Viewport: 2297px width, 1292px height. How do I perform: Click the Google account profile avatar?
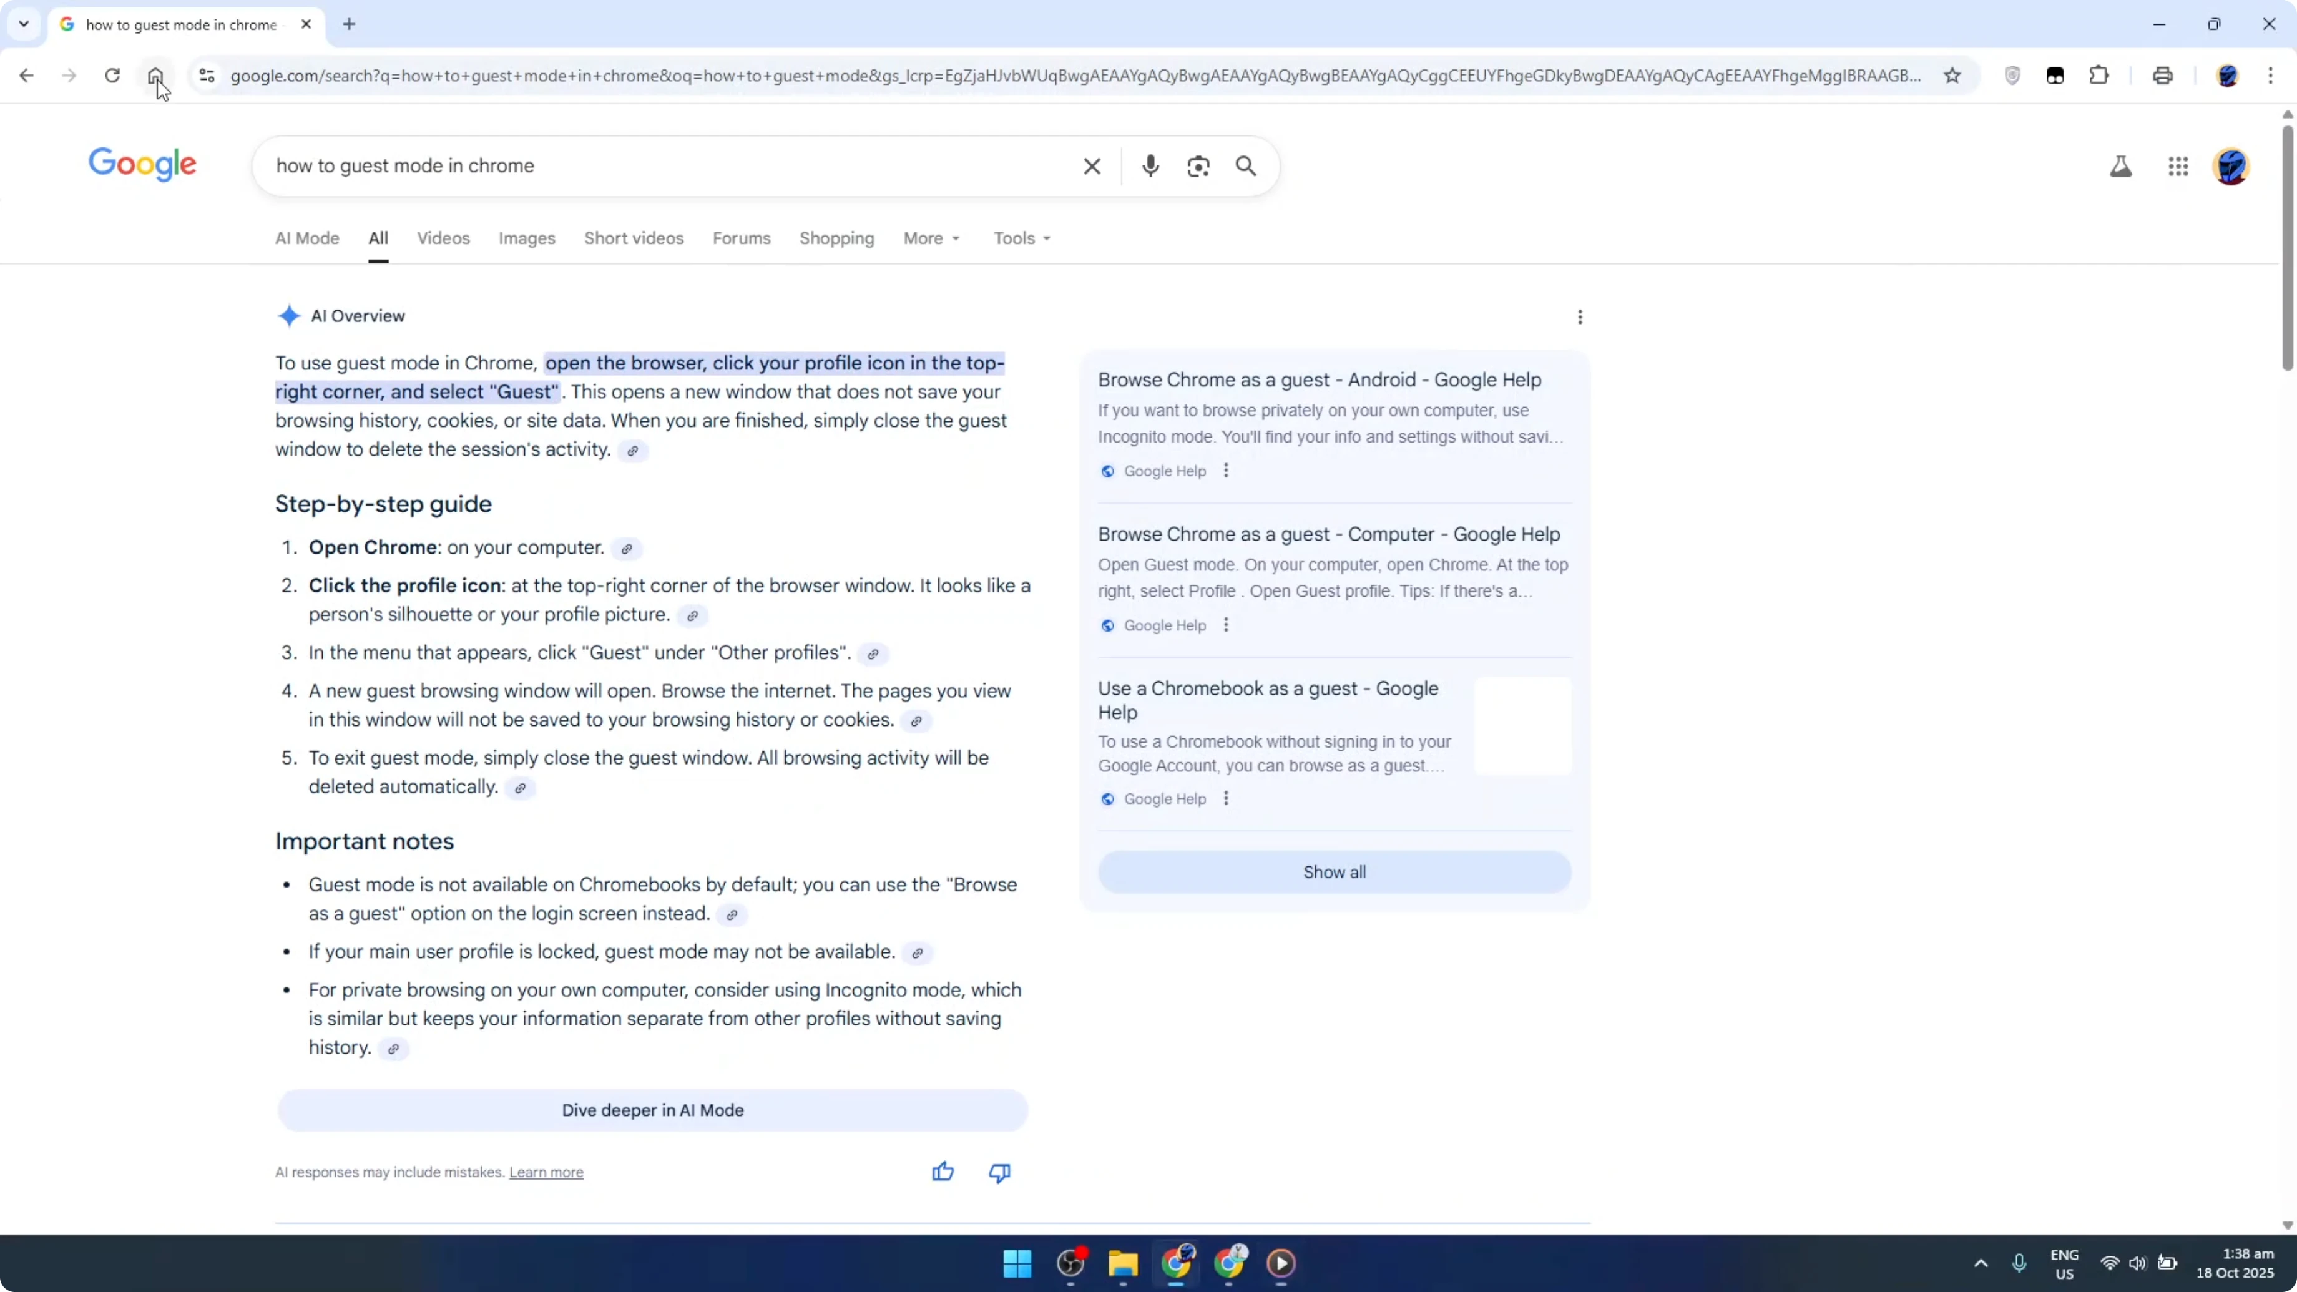pos(2232,166)
